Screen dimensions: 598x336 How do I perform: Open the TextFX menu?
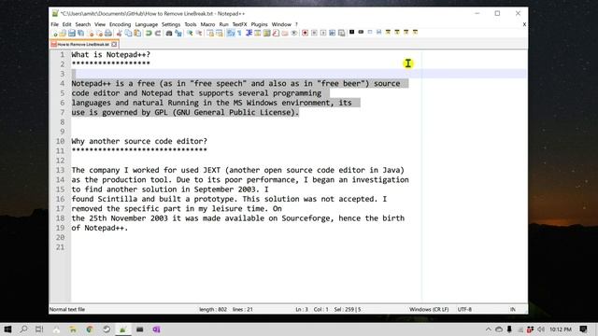coord(239,24)
